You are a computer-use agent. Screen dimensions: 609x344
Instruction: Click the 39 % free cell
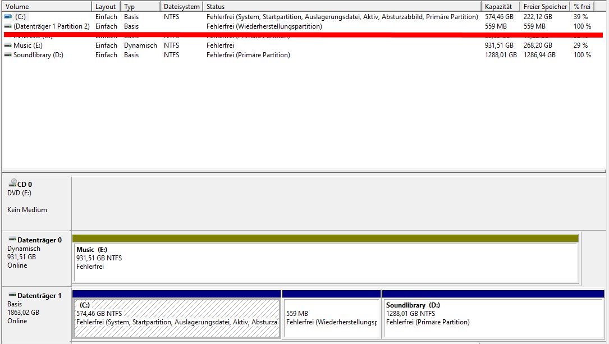tap(580, 17)
